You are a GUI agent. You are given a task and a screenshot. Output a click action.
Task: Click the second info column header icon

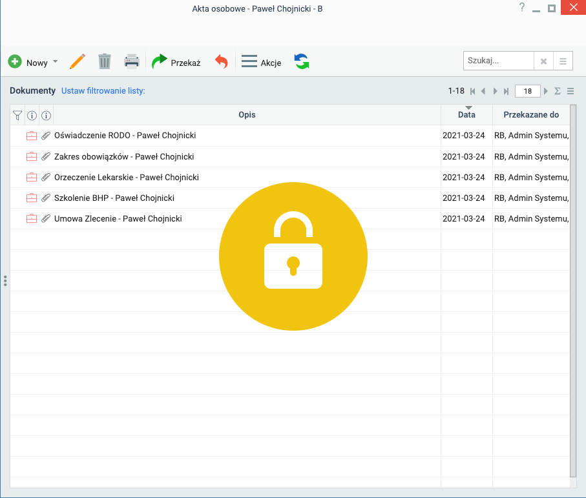(46, 116)
